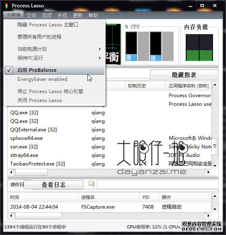Click the log filter input field
Screen dimensions: 226x235
[158, 184]
